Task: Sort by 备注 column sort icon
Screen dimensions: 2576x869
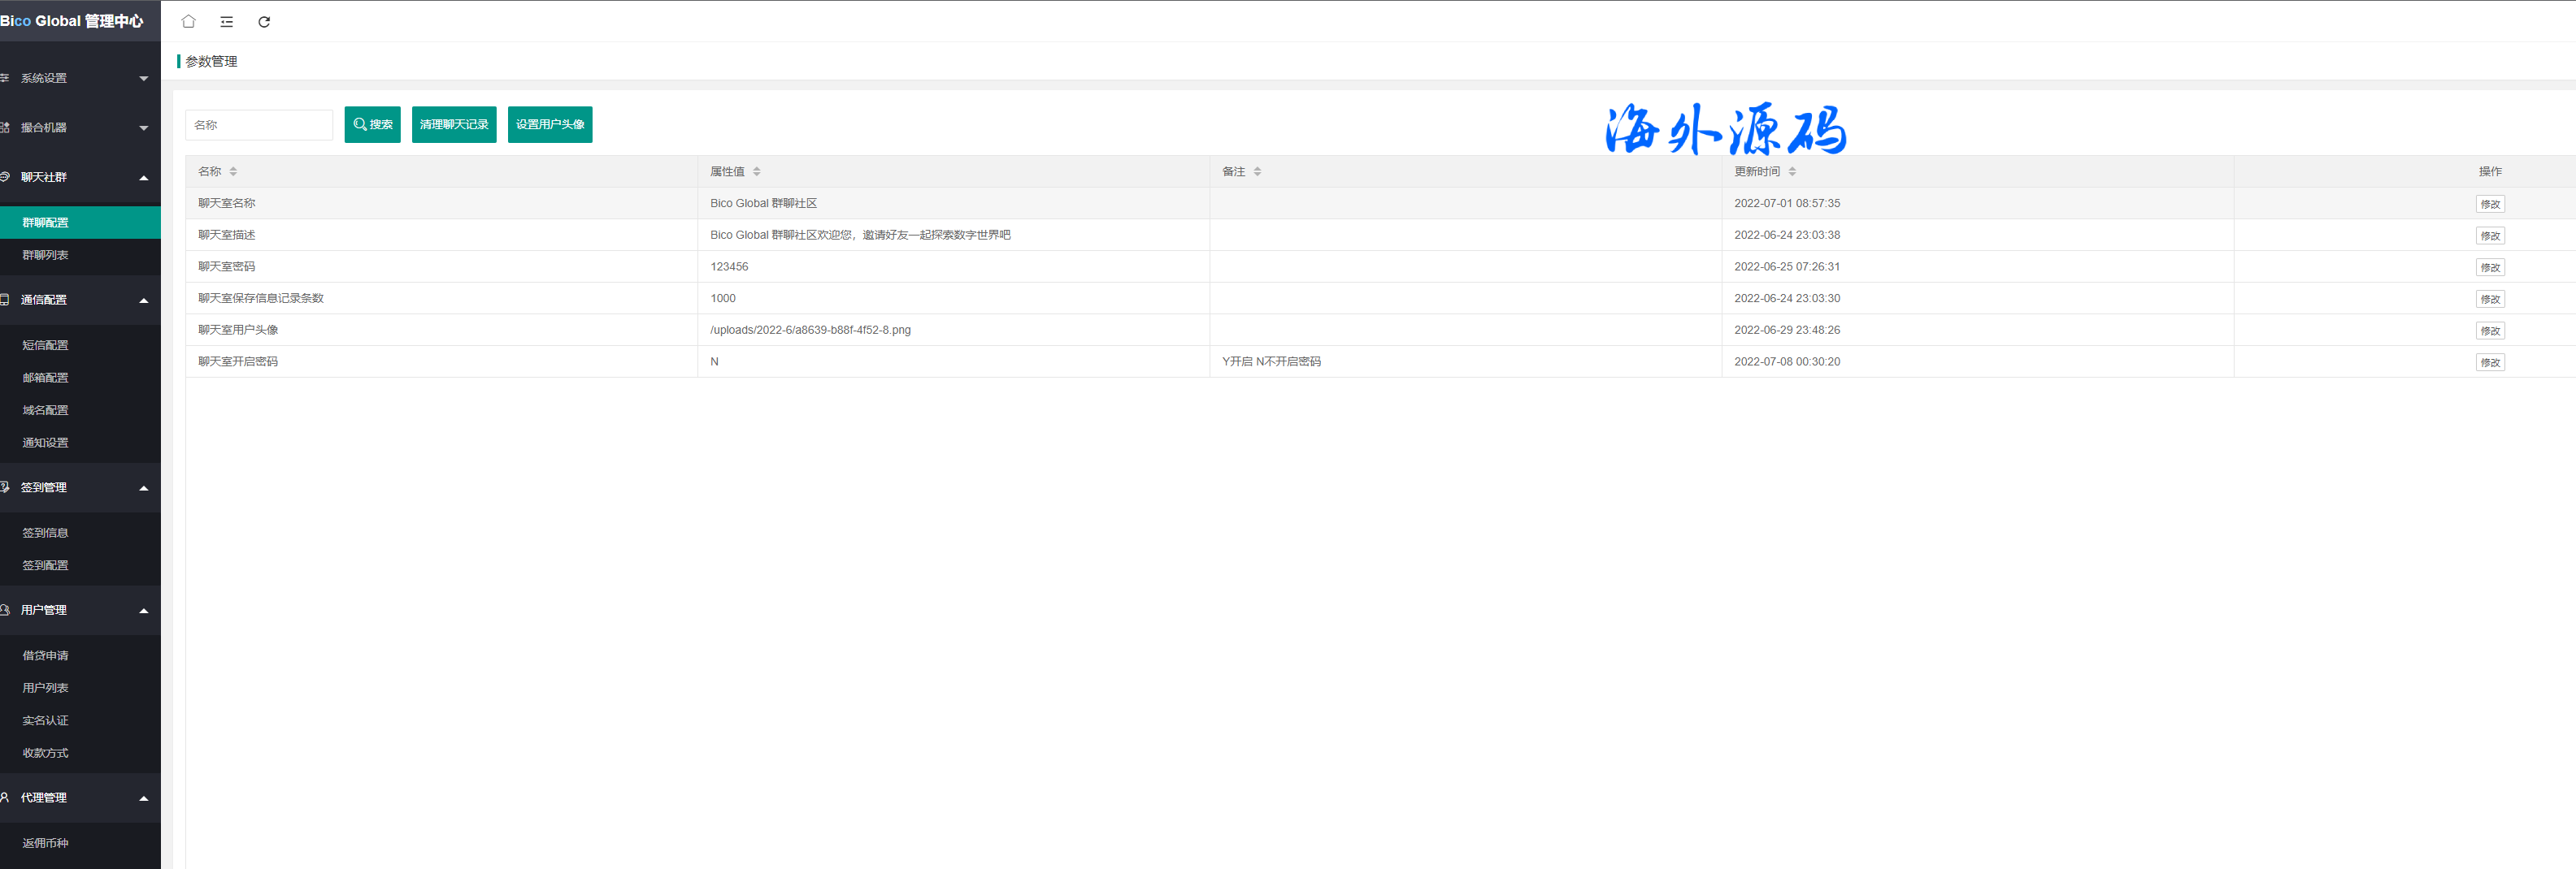Action: (1257, 172)
